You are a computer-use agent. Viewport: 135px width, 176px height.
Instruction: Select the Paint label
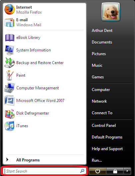[21, 75]
